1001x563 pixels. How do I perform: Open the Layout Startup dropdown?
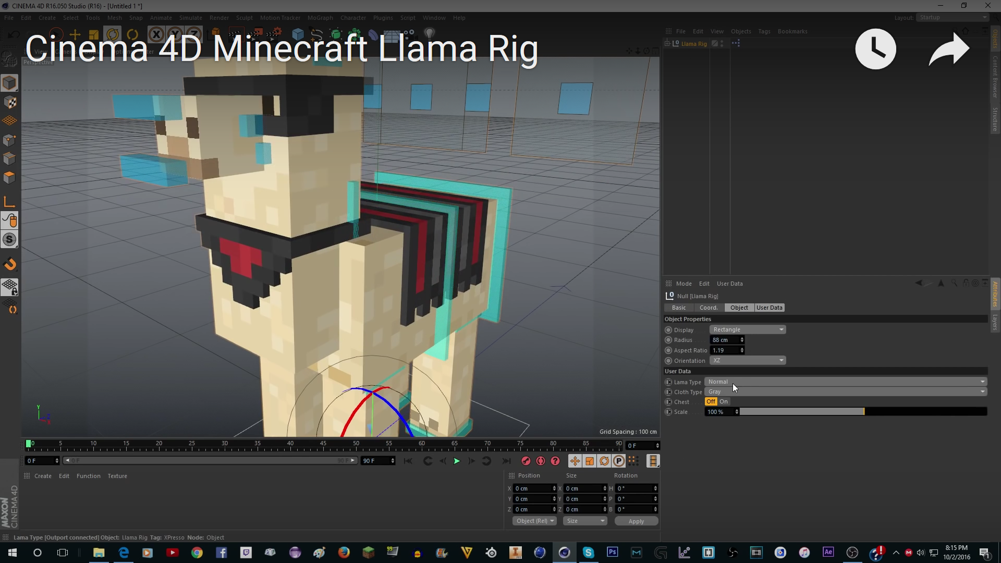click(953, 17)
